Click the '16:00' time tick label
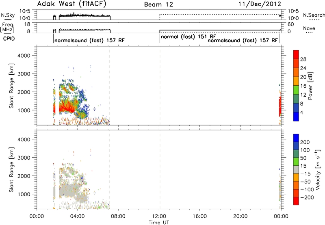Screen dimensions: 325x225 point(199,216)
